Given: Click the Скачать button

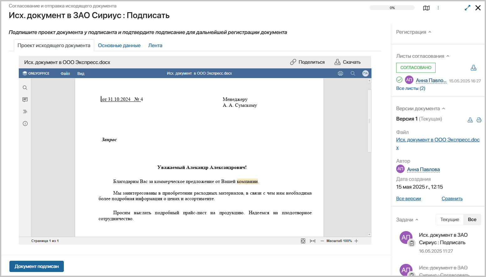Looking at the screenshot, I should pyautogui.click(x=347, y=62).
